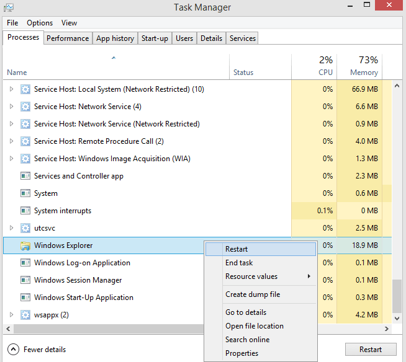The image size is (406, 362).
Task: Minimize the Task Manager window
Action: tap(350, 5)
